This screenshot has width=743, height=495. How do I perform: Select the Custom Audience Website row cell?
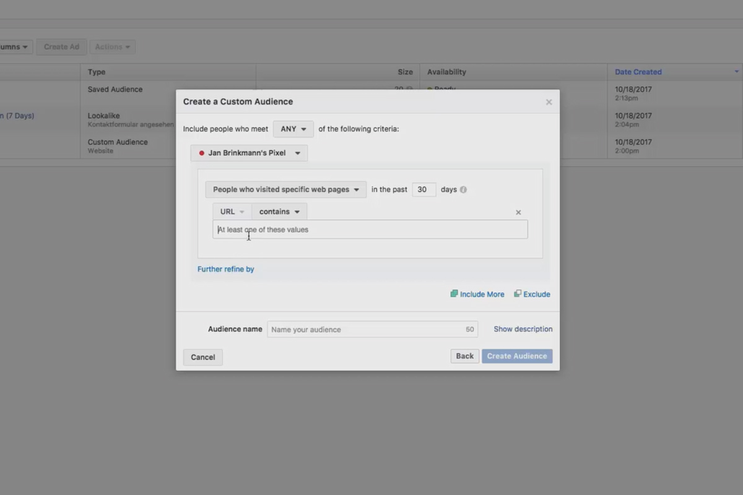click(x=118, y=146)
